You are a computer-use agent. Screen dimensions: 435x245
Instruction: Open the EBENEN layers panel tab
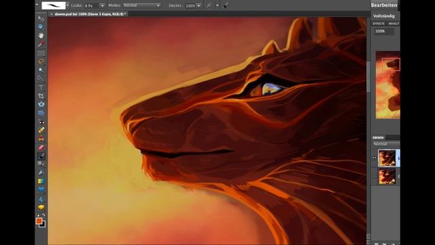tap(378, 137)
